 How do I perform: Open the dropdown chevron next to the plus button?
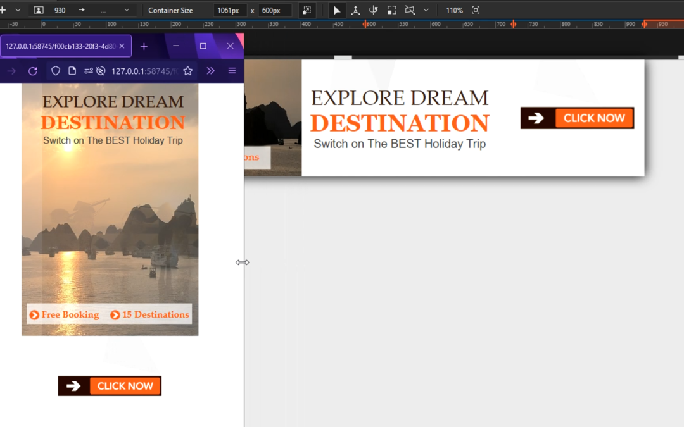[x=18, y=9]
